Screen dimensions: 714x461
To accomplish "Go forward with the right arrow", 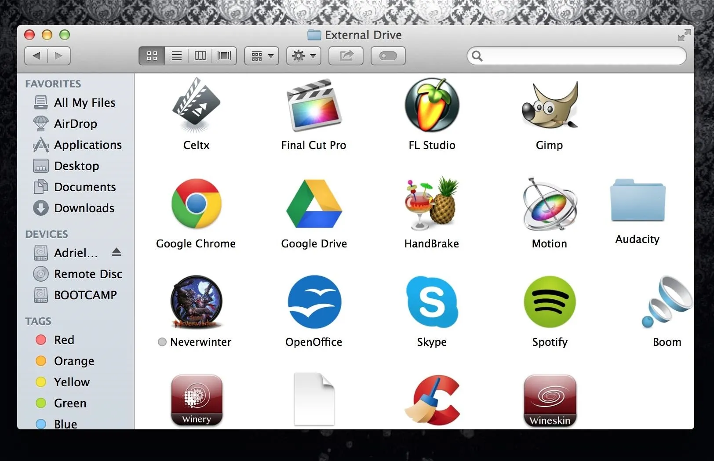I will point(59,56).
